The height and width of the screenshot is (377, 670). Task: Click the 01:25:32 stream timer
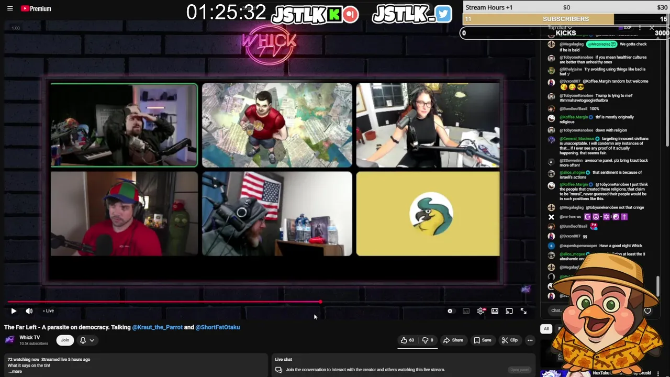(x=226, y=13)
